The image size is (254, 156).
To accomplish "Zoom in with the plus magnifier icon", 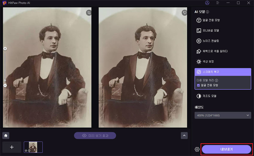I will (5, 49).
